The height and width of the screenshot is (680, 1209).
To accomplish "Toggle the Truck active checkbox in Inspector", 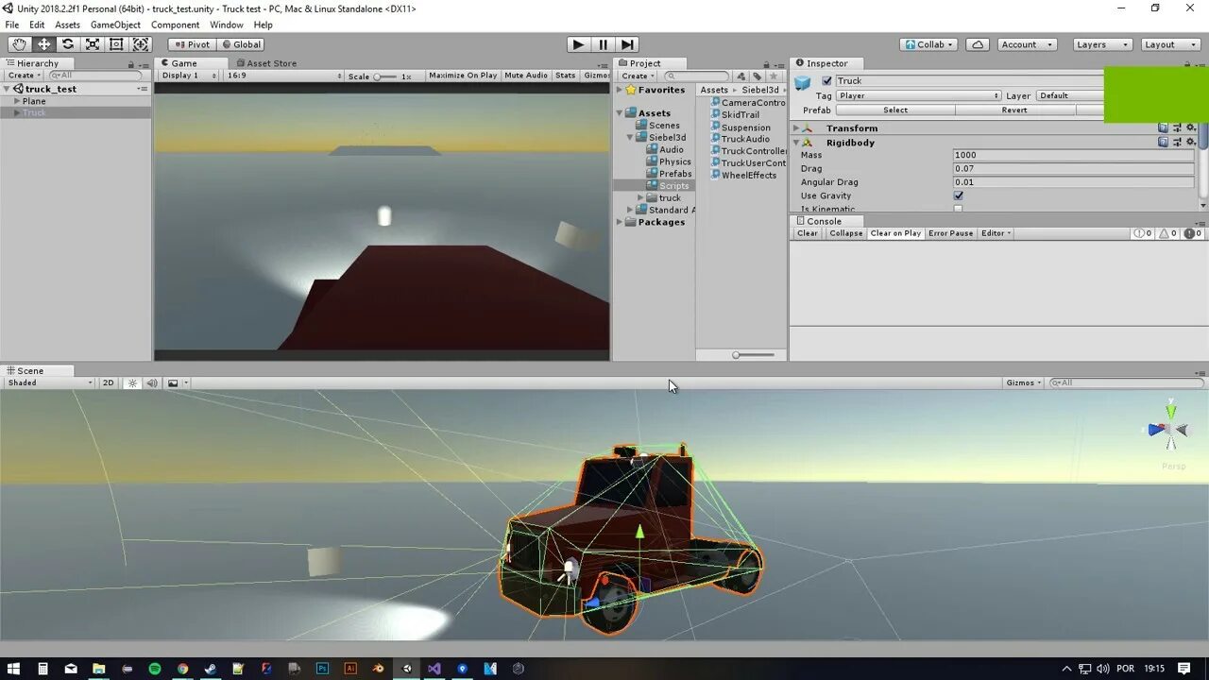I will [x=826, y=80].
